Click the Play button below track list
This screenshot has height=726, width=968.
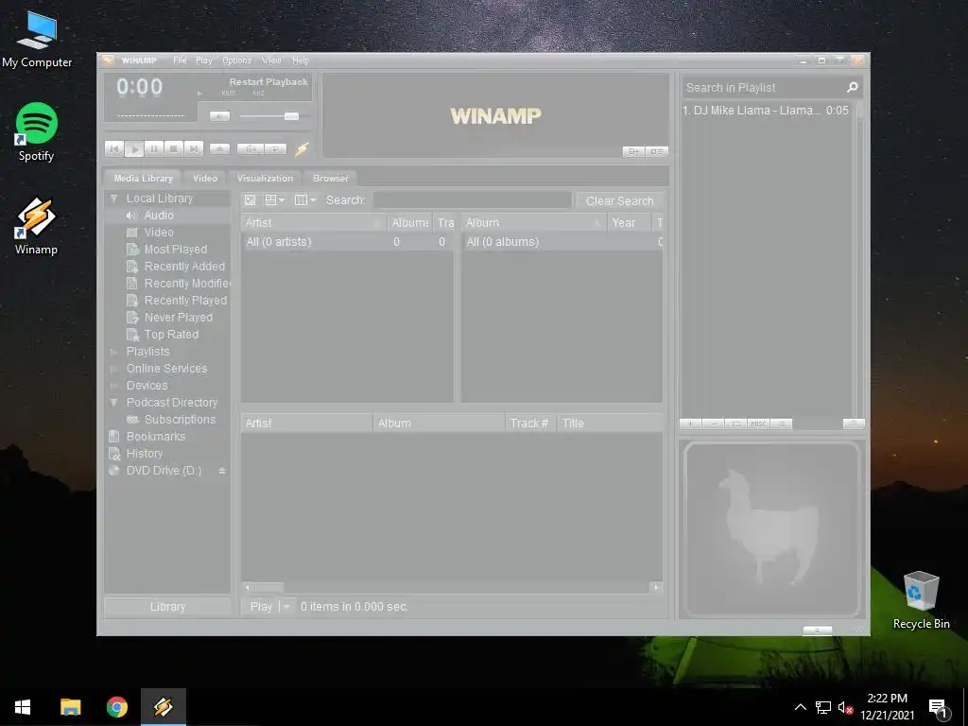click(261, 607)
